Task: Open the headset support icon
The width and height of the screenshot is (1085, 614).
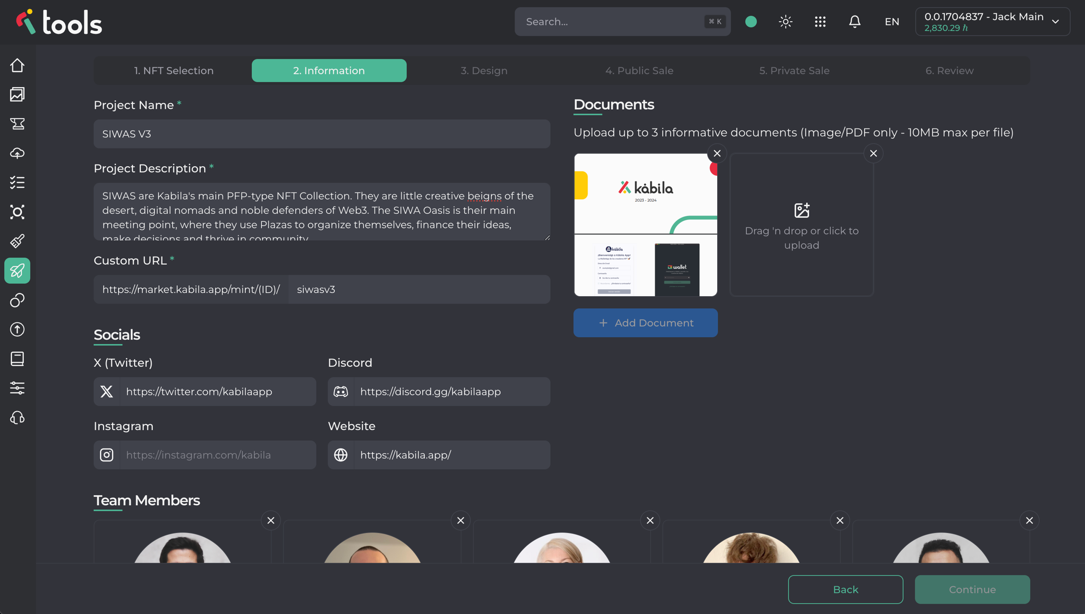Action: pos(17,418)
